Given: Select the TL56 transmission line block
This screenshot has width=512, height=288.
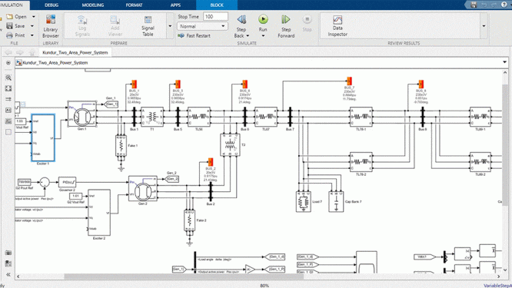Looking at the screenshot, I should pyautogui.click(x=199, y=117).
